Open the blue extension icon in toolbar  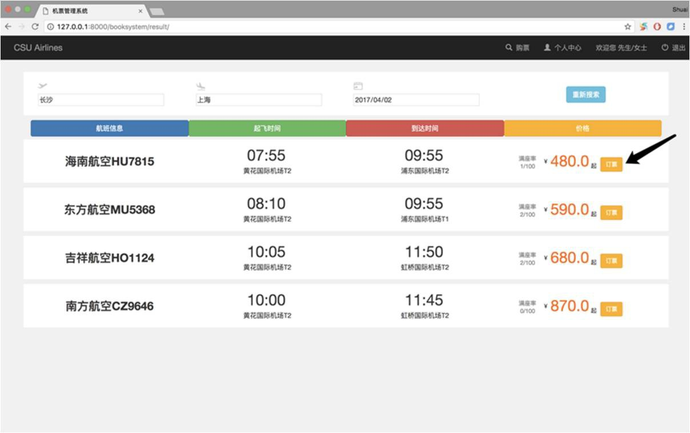671,27
